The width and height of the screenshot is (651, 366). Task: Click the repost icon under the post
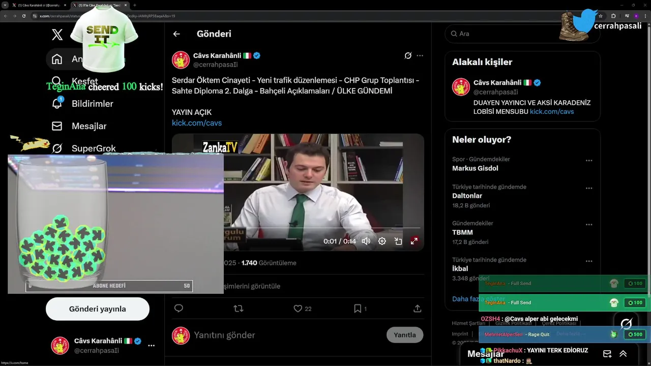(238, 309)
